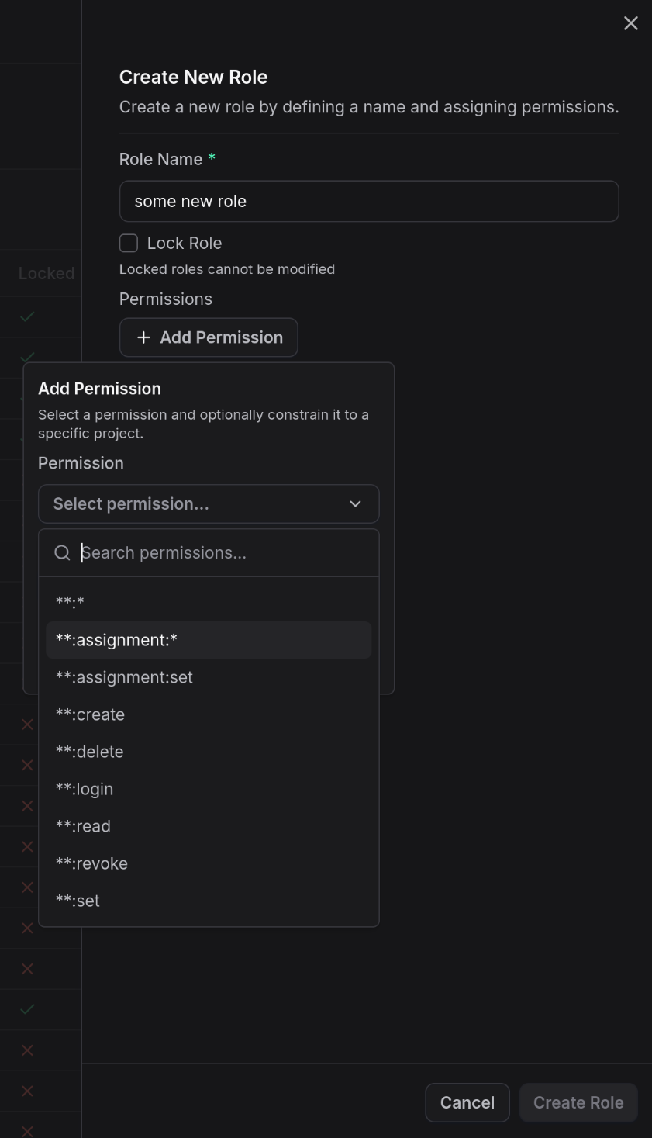Viewport: 652px width, 1138px height.
Task: Click the plus icon on Add Permission
Action: pyautogui.click(x=143, y=337)
